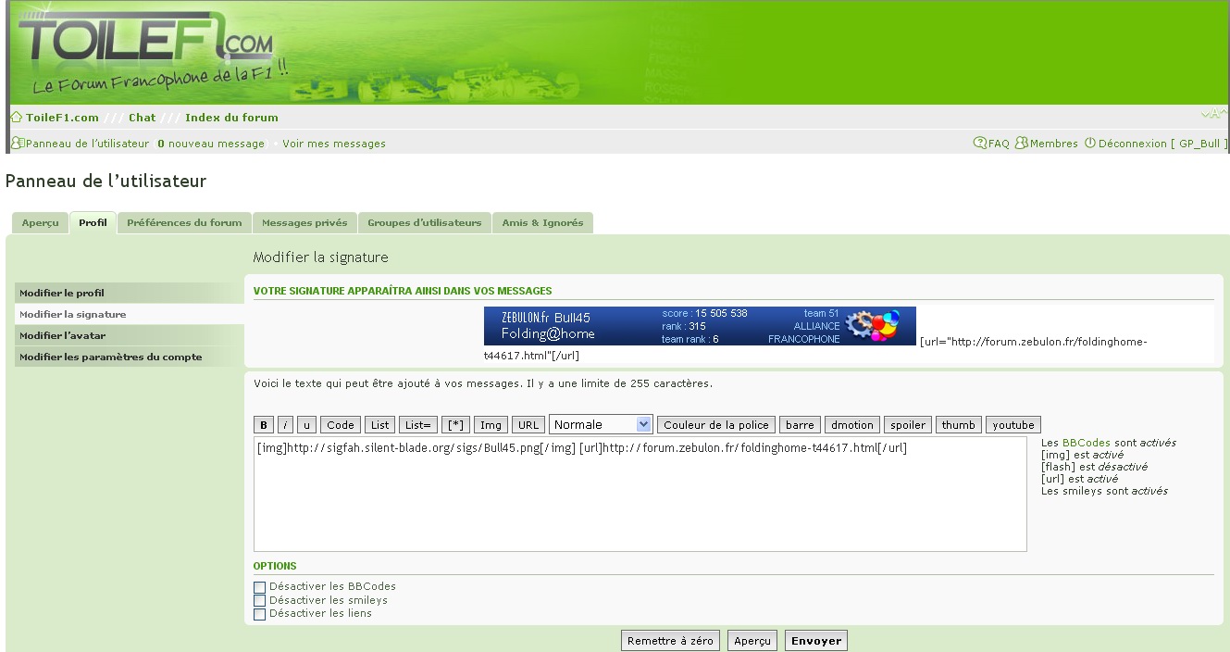Screen dimensions: 1230x652
Task: Enable Désactiver les BBCodes checkbox
Action: (260, 587)
